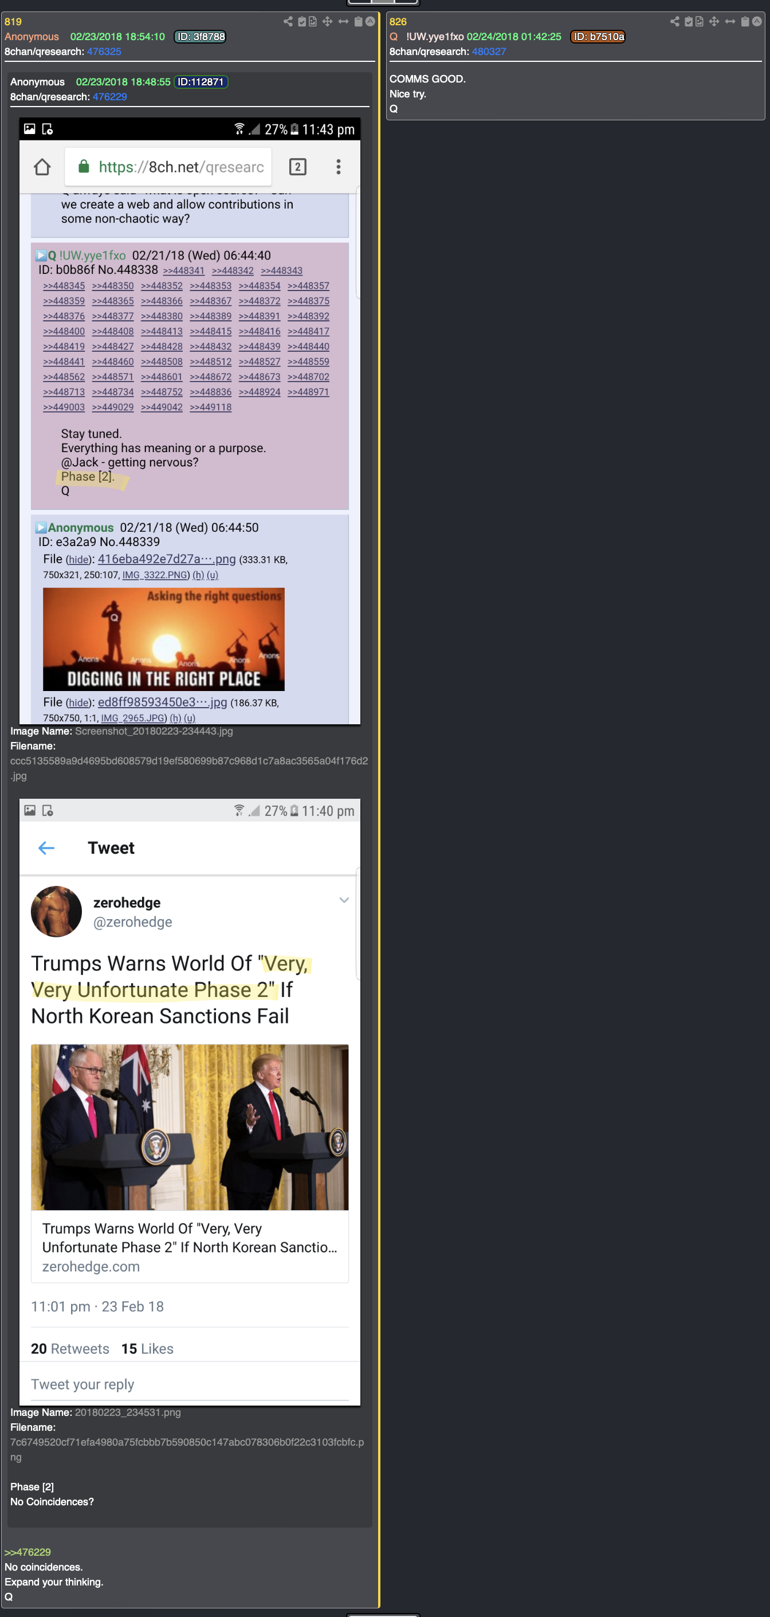
Task: Follow the quoted reply link >>476229
Action: tap(27, 1552)
